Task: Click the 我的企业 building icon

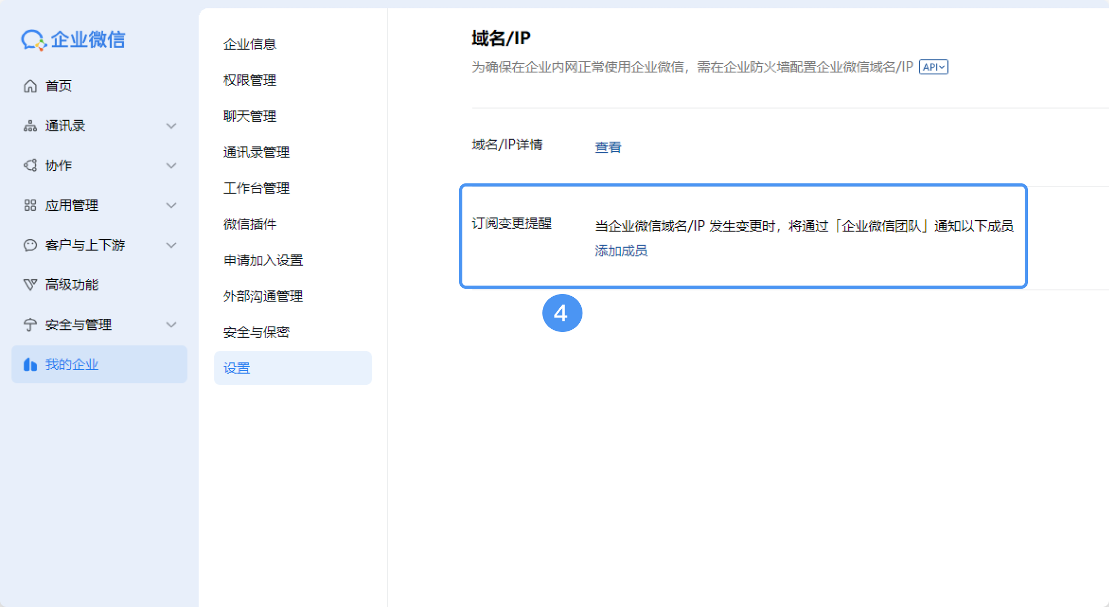Action: [30, 365]
